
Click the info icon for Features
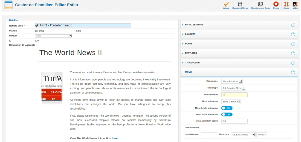click(x=293, y=53)
